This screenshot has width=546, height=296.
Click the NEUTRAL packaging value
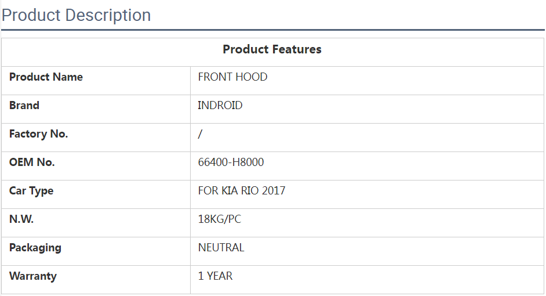[x=221, y=248]
